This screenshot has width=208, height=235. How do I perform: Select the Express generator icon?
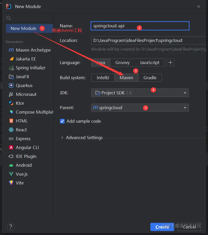tap(11, 139)
